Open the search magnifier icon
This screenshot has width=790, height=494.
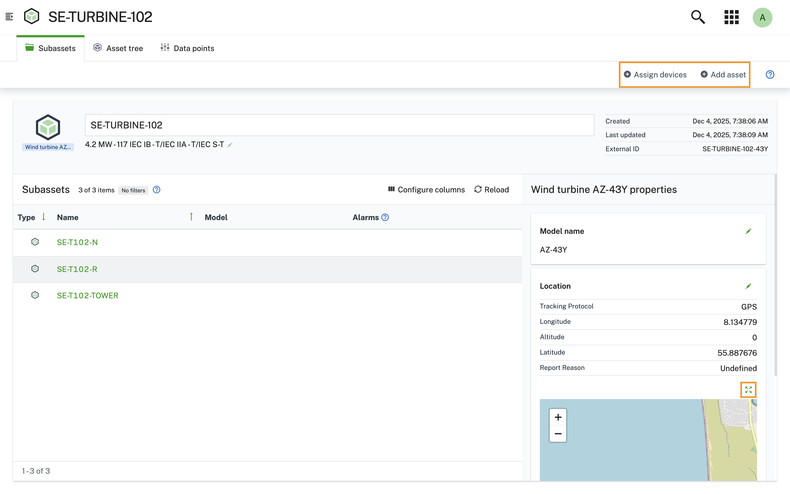coord(698,17)
